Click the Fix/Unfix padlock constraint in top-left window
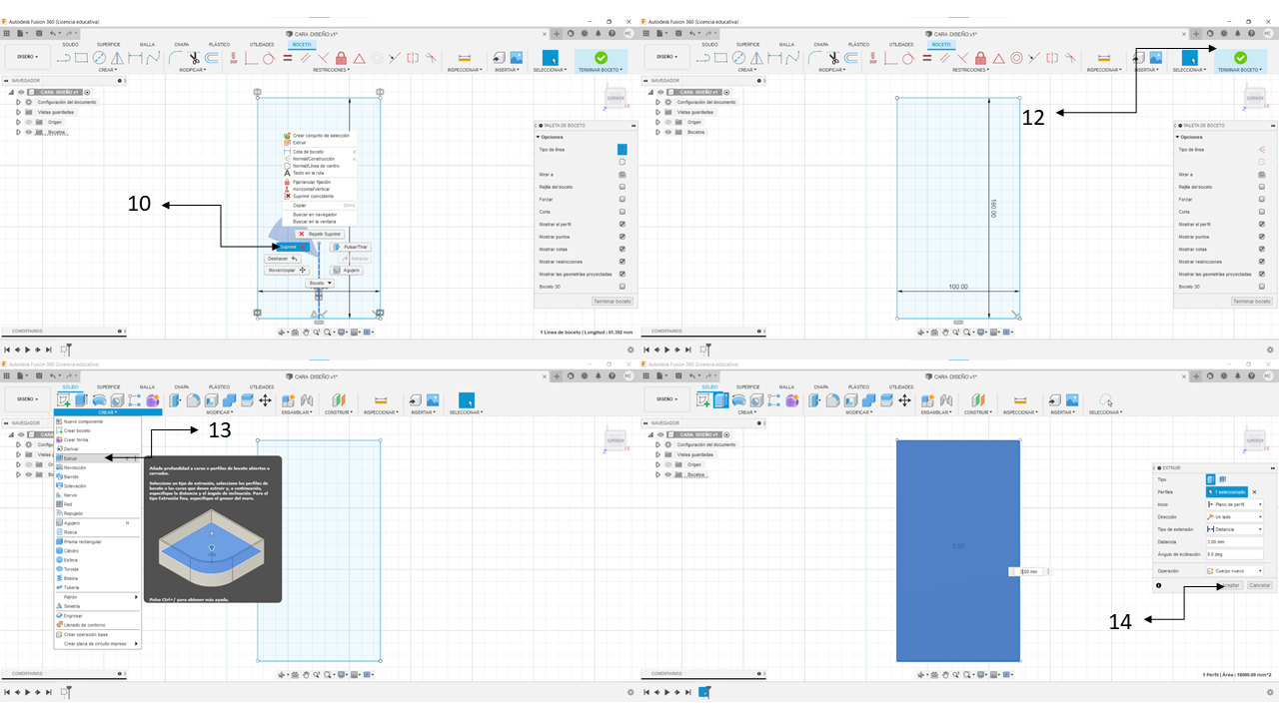 [341, 58]
